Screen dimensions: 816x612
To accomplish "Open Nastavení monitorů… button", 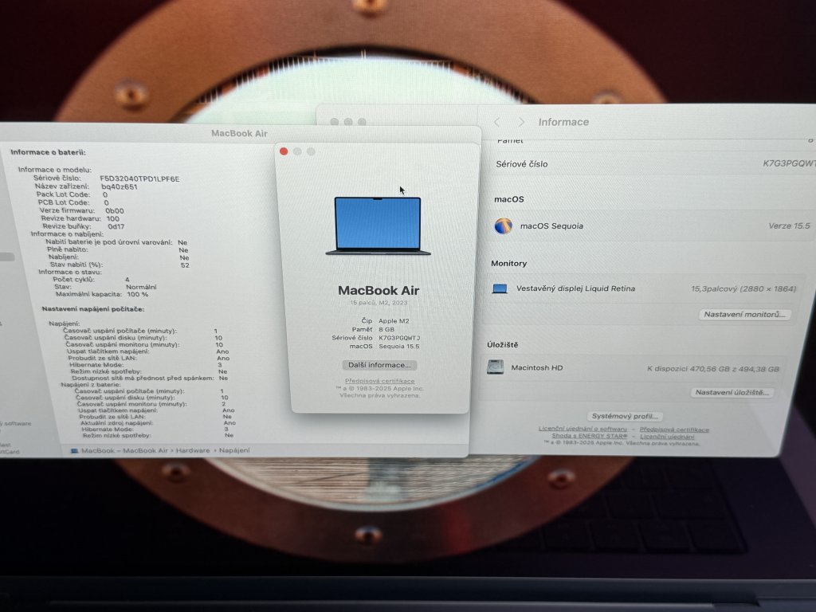I will (744, 314).
